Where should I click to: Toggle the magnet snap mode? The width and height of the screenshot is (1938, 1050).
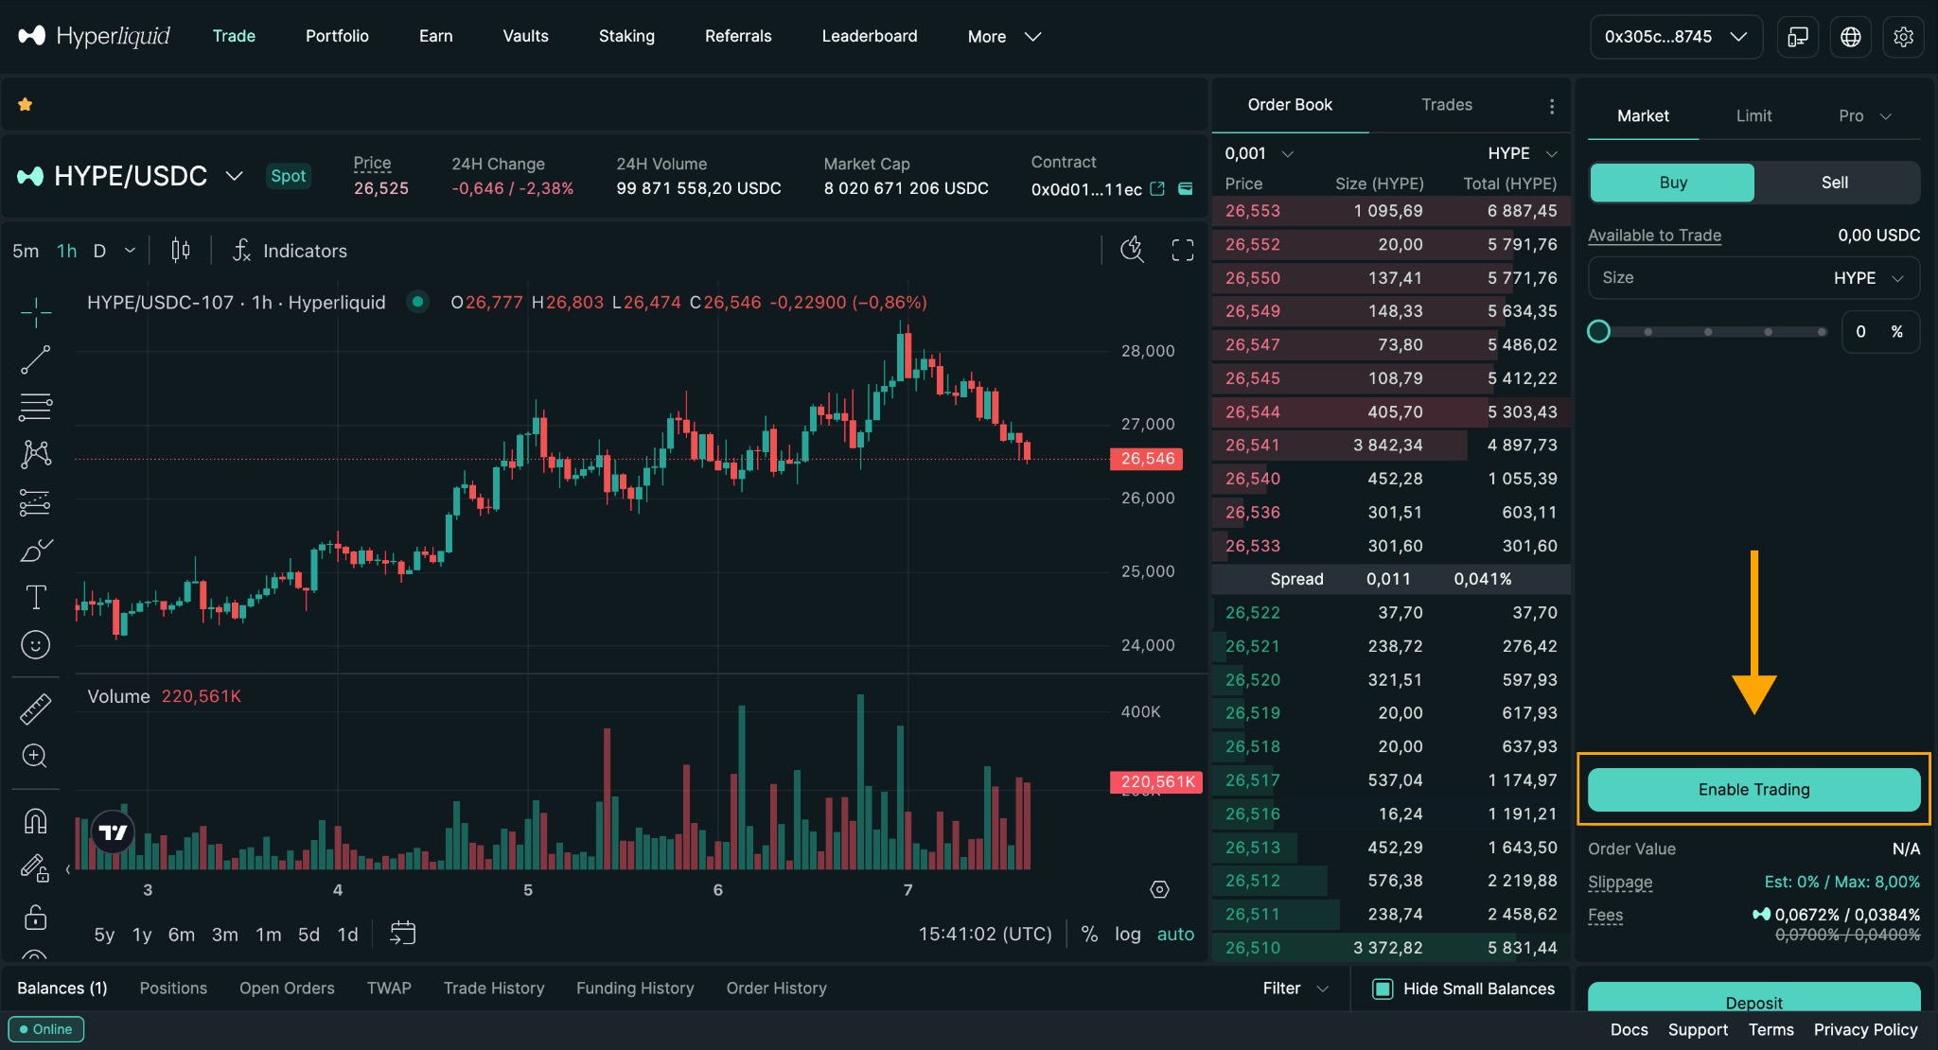click(x=36, y=820)
